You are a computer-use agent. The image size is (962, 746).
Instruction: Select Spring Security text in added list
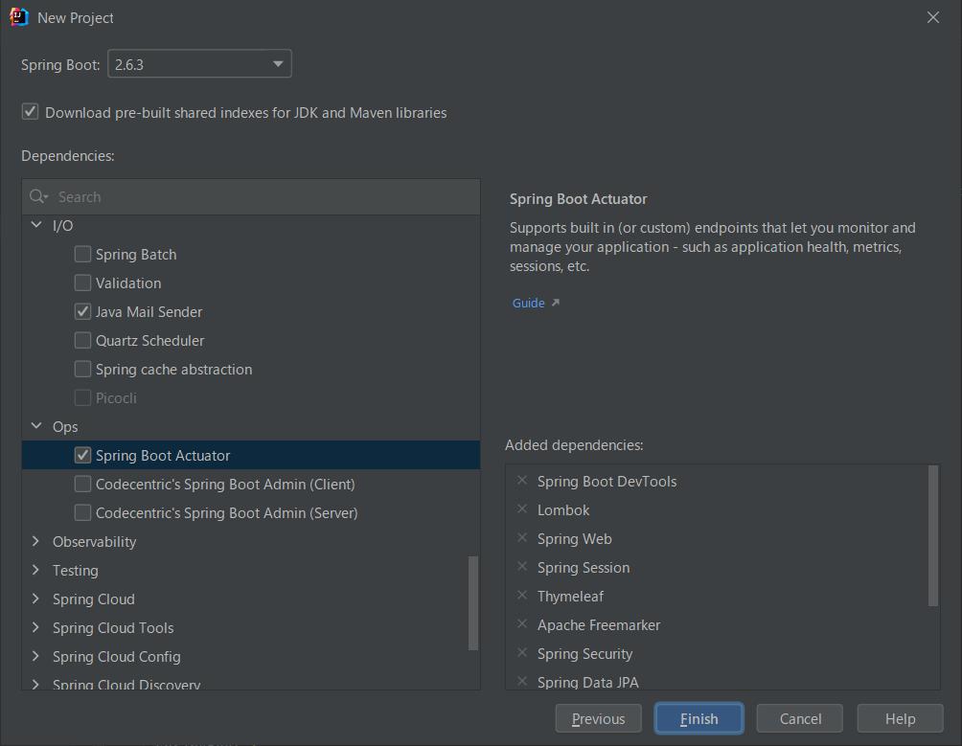tap(584, 654)
